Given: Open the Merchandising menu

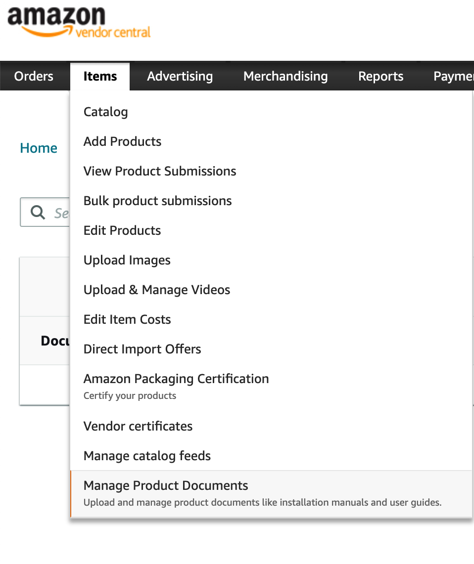Looking at the screenshot, I should 285,76.
